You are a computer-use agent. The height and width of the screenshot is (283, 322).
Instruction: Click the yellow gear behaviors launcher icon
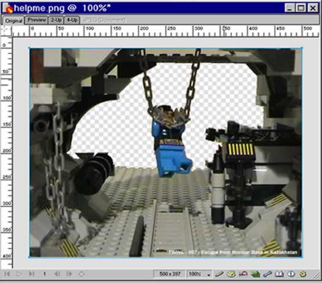[303, 274]
